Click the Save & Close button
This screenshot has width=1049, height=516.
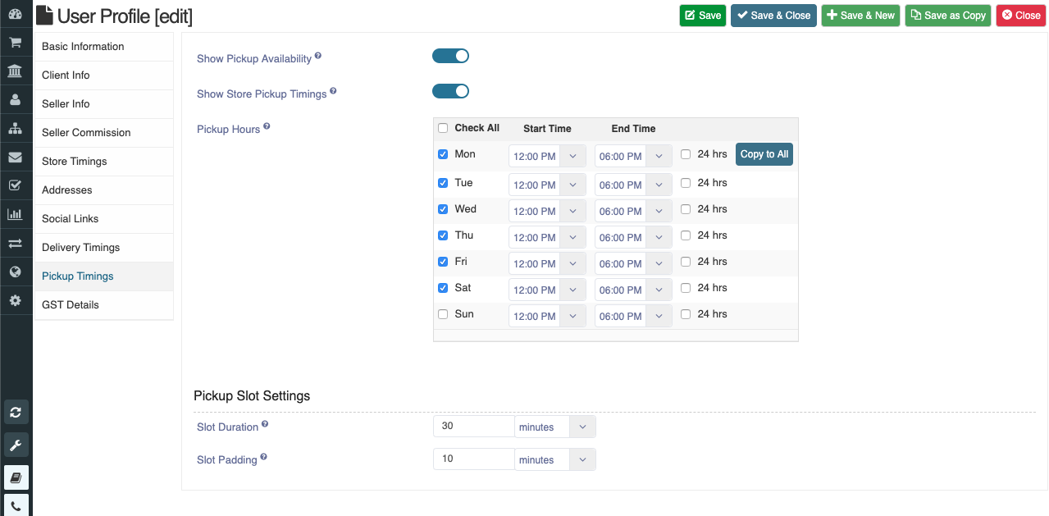click(773, 16)
